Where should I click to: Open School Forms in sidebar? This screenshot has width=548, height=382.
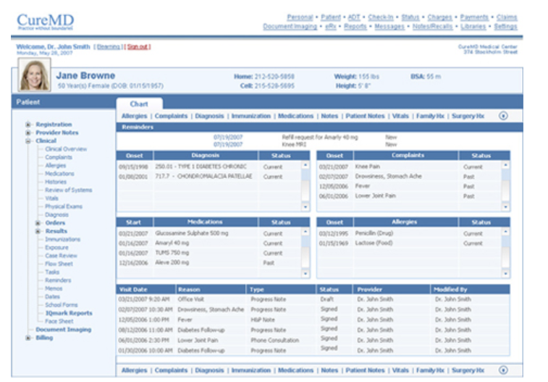point(61,305)
